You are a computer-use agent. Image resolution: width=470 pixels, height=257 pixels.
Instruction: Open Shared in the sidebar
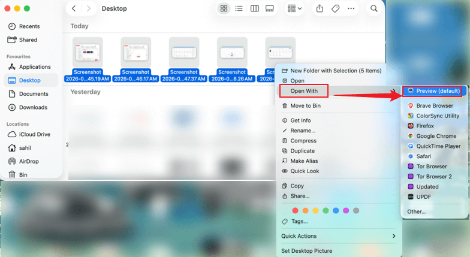28,40
